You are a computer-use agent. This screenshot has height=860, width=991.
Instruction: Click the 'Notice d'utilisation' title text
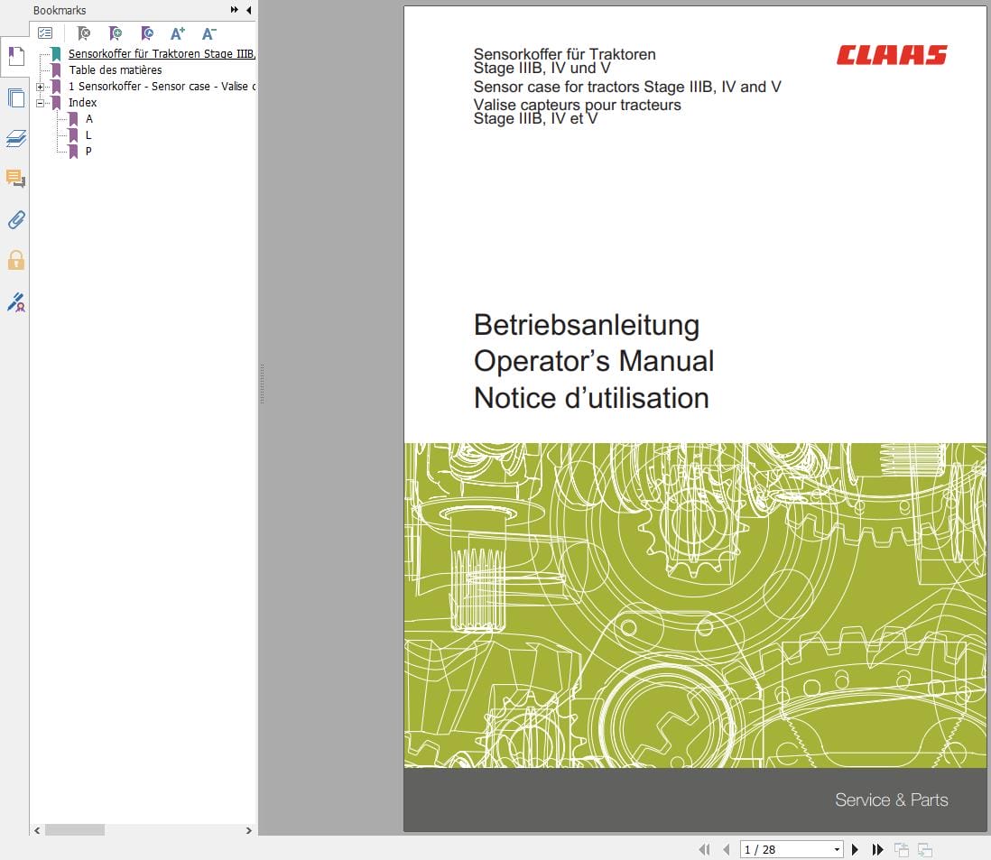coord(591,398)
